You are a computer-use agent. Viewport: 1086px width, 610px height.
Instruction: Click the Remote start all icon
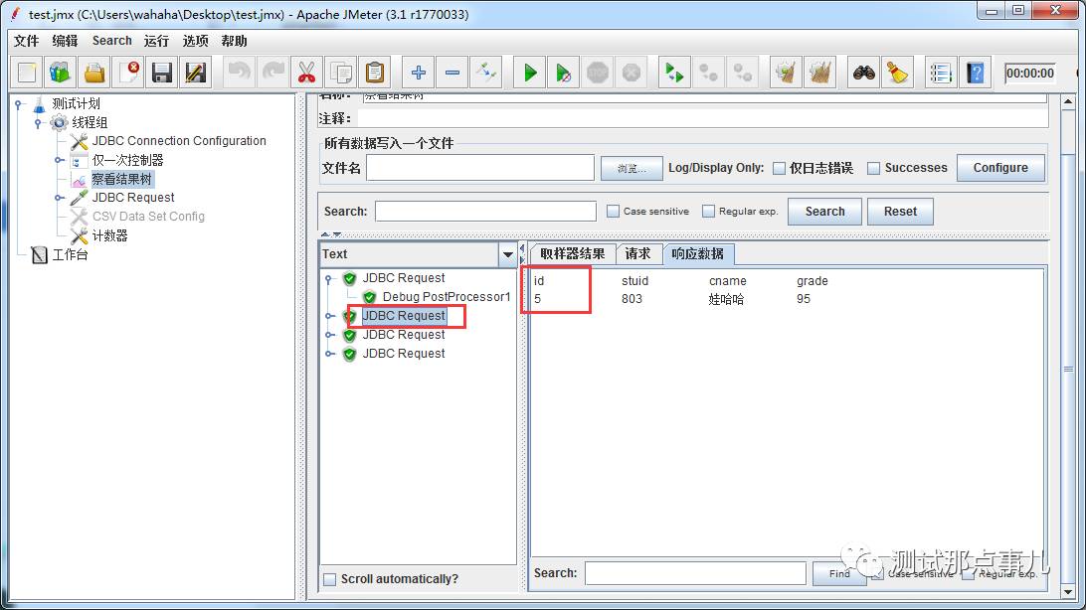[x=674, y=73]
